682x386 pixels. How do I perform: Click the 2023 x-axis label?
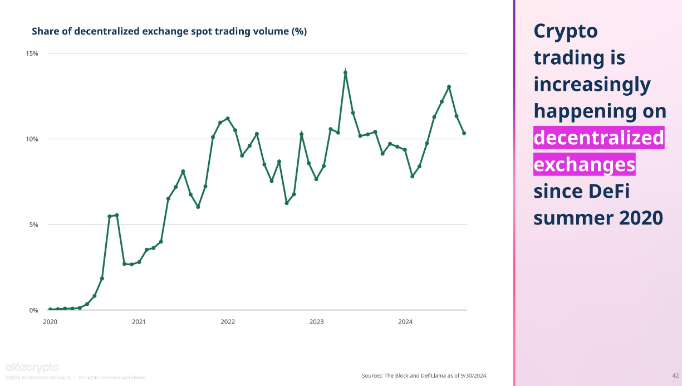coord(316,321)
